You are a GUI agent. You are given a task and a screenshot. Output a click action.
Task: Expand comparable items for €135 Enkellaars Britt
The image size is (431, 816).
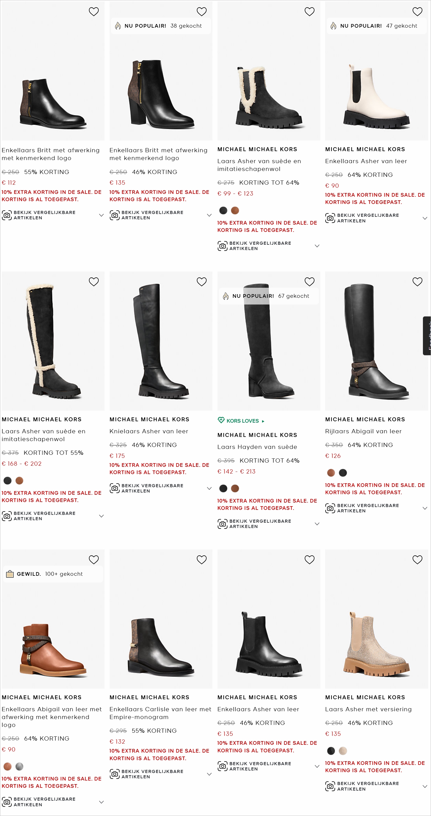(x=209, y=215)
